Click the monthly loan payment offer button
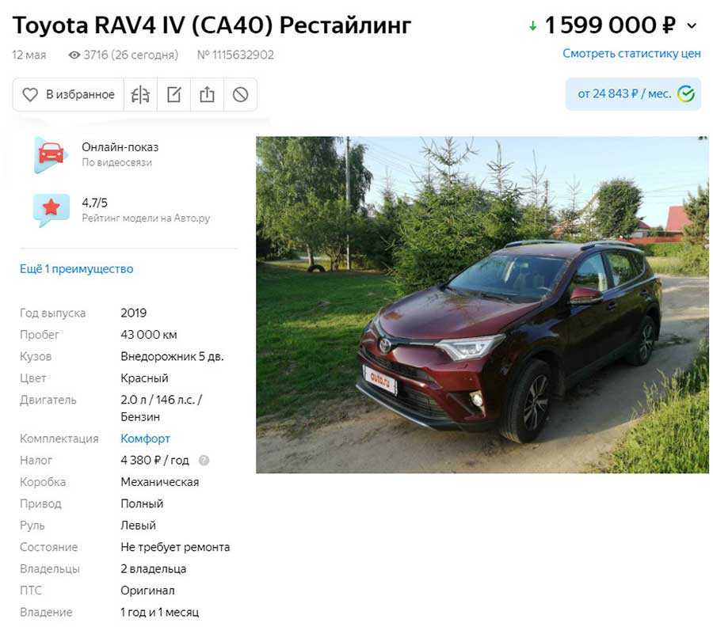Screen dimensions: 713x634 coord(633,94)
